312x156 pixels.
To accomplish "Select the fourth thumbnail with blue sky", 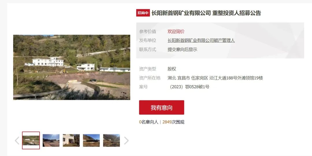I will click(91, 140).
